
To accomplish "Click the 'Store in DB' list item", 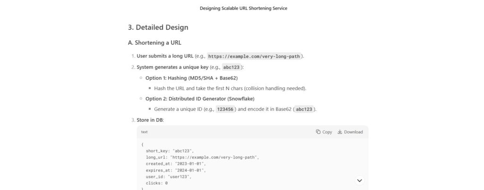I will point(150,120).
